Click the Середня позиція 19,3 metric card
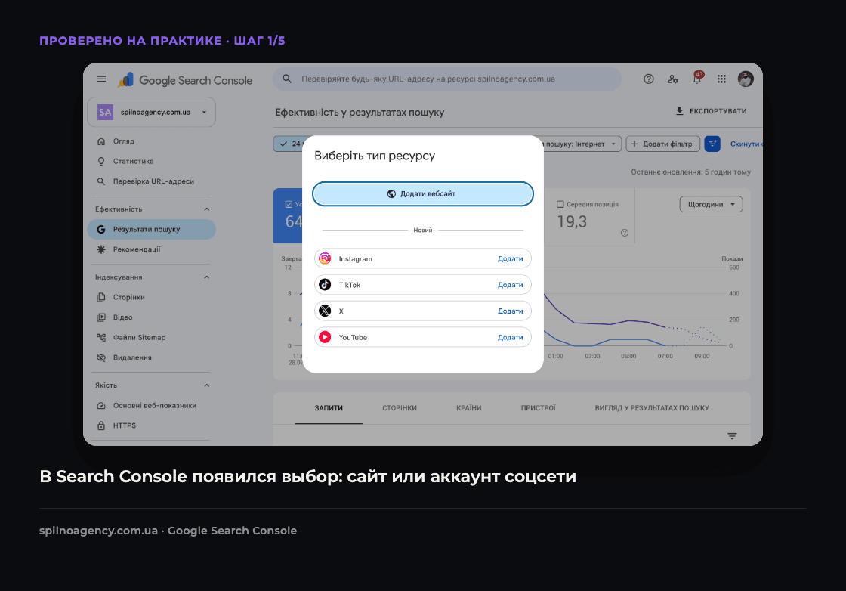This screenshot has height=591, width=846. point(589,215)
